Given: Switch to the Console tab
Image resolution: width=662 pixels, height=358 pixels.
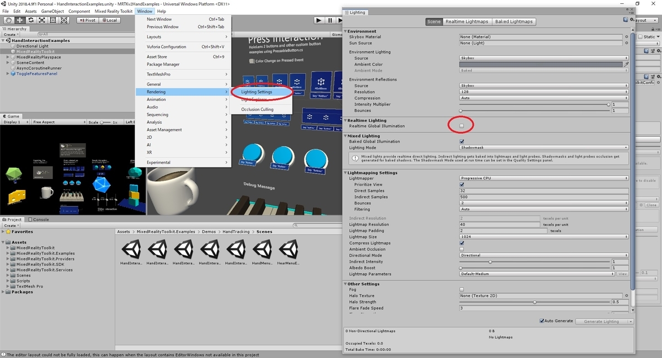Looking at the screenshot, I should (x=39, y=219).
